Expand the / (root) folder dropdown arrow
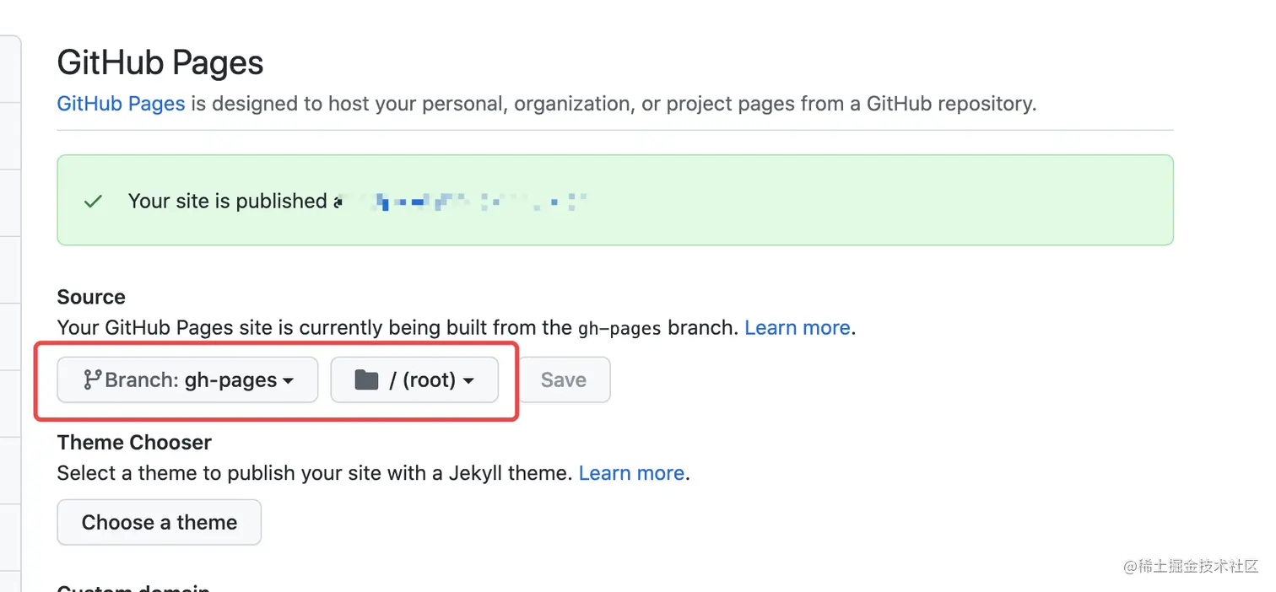This screenshot has height=592, width=1276. tap(468, 381)
